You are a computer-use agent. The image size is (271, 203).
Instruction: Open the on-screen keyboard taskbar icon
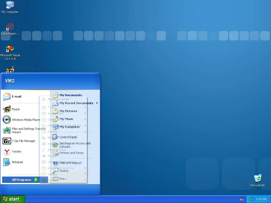pos(241,199)
